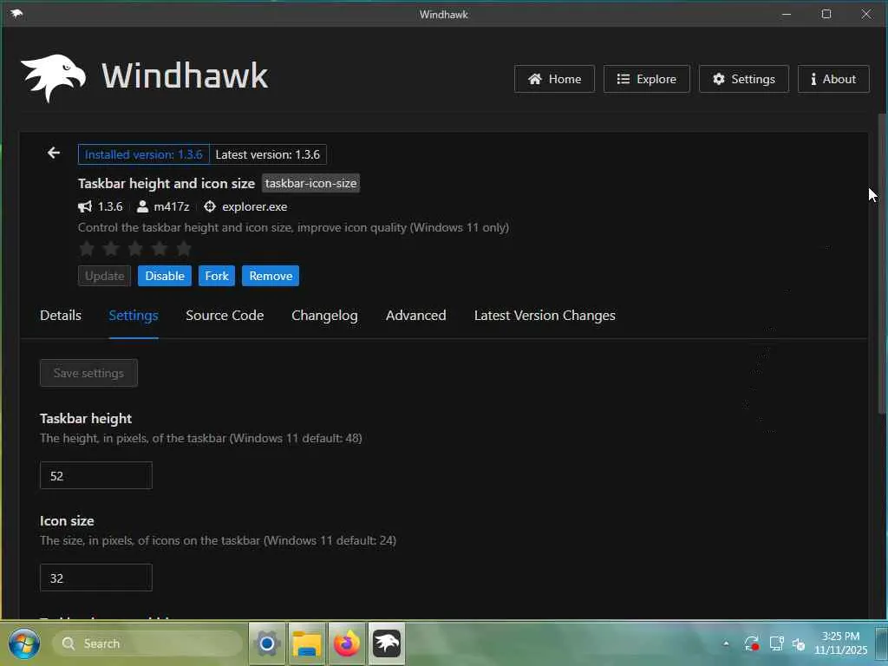Click the Windhawk title bar app icon
Image resolution: width=888 pixels, height=666 pixels.
click(x=16, y=14)
